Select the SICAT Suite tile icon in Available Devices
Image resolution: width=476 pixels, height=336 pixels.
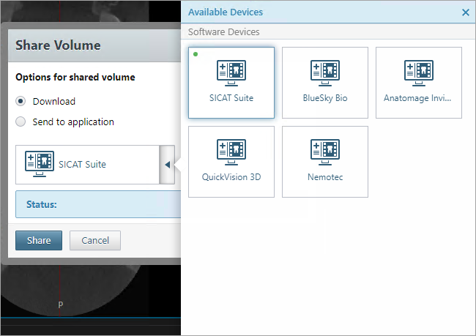pyautogui.click(x=231, y=73)
